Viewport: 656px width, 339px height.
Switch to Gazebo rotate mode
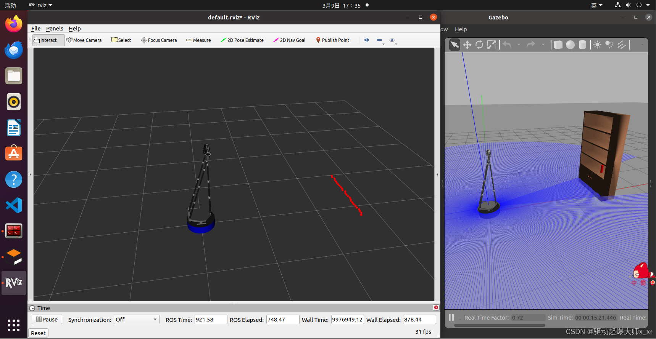[479, 45]
